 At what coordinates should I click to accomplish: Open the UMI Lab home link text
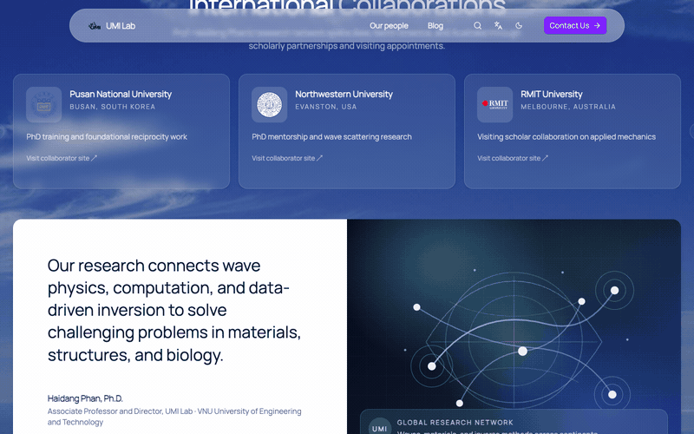point(121,26)
